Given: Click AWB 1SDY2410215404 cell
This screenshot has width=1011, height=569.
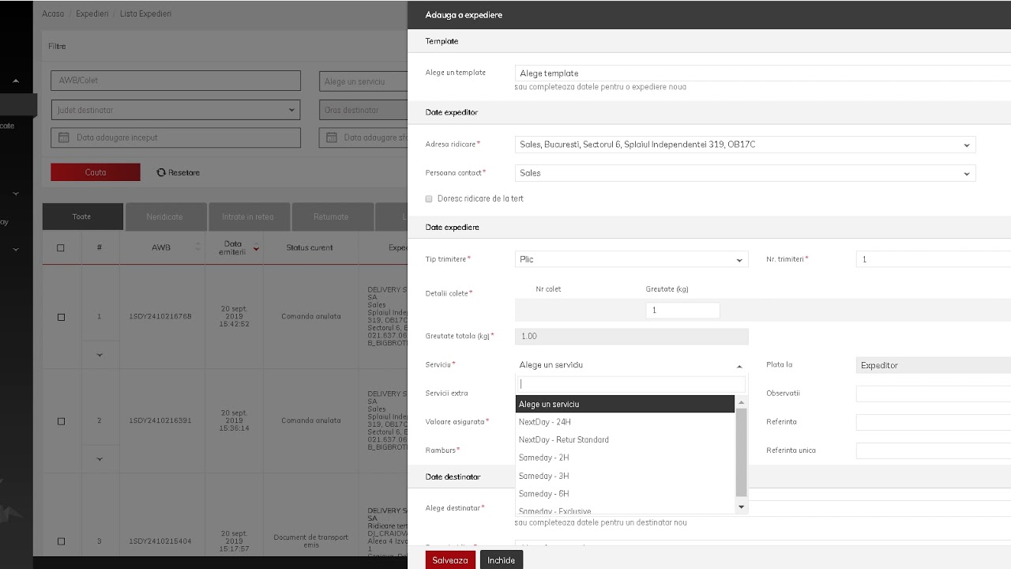Looking at the screenshot, I should (160, 541).
